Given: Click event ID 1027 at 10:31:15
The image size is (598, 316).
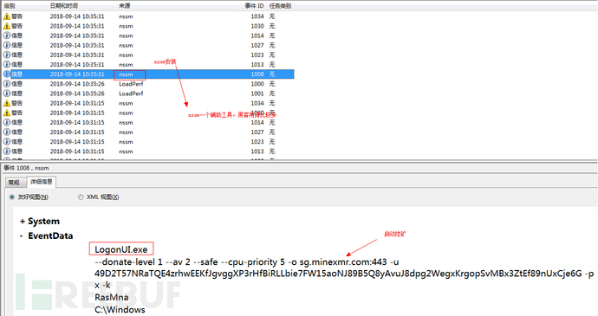Looking at the screenshot, I should tap(257, 132).
